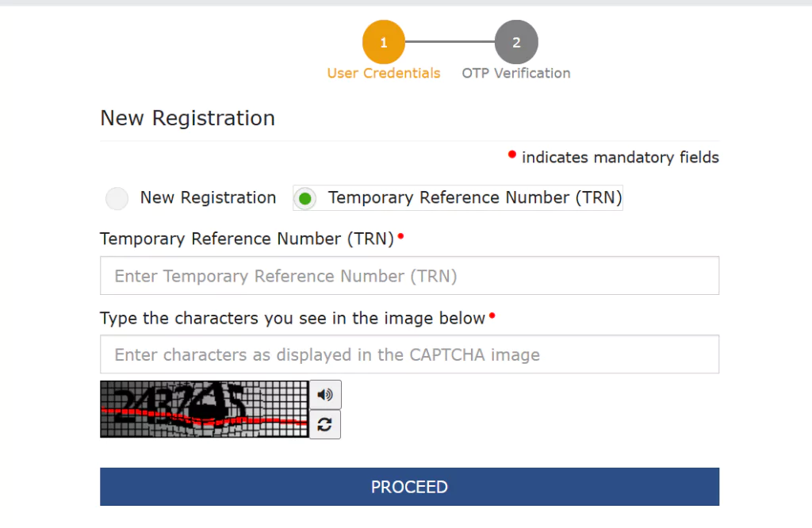Screen dimensions: 812x528
Task: Click the grey step 2 circle
Action: click(x=516, y=42)
